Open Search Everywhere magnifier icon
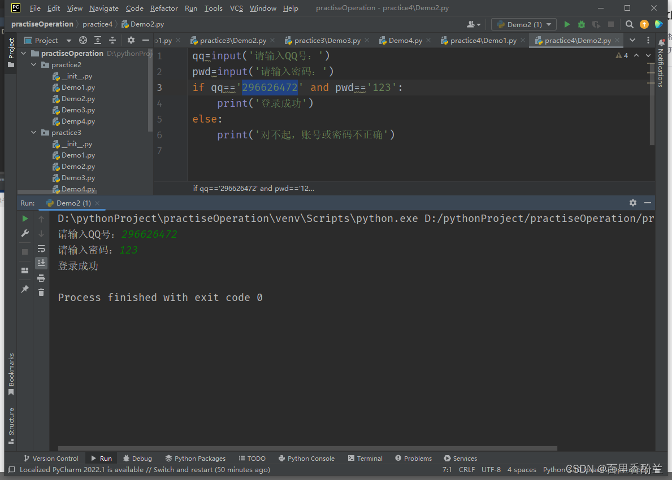 (x=629, y=24)
